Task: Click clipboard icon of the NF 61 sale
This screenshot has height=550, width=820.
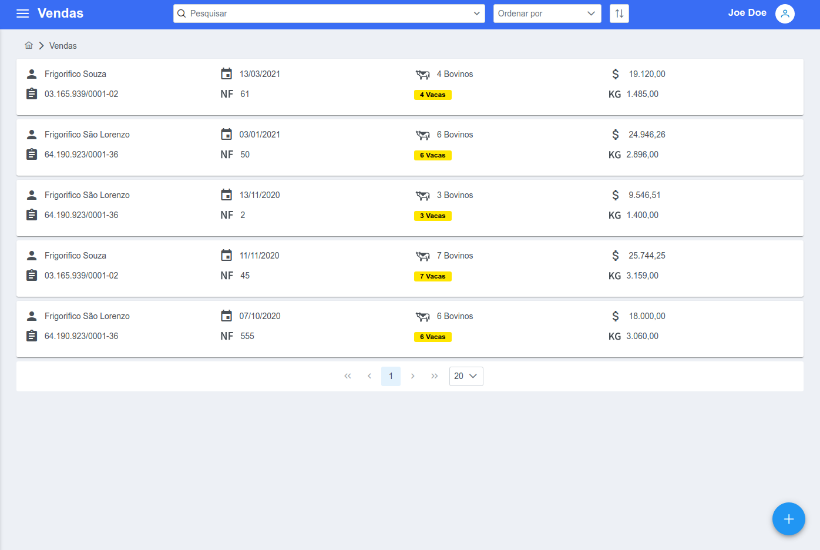Action: [32, 94]
